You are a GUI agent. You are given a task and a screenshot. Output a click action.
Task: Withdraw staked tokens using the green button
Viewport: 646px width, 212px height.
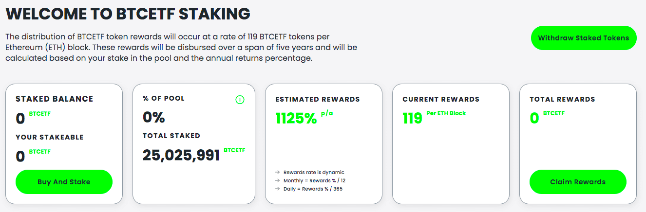[x=584, y=38]
